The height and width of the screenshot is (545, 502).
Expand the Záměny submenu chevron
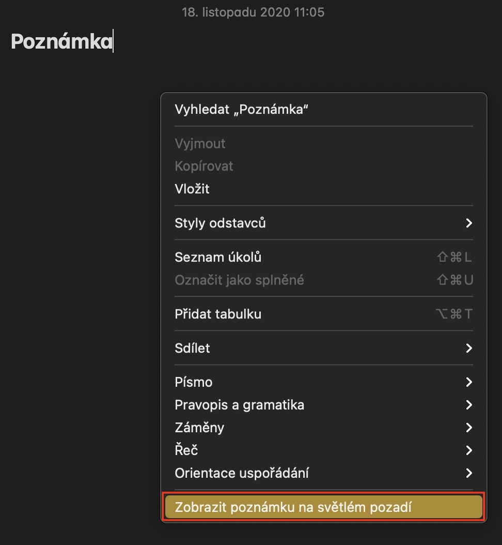click(469, 428)
